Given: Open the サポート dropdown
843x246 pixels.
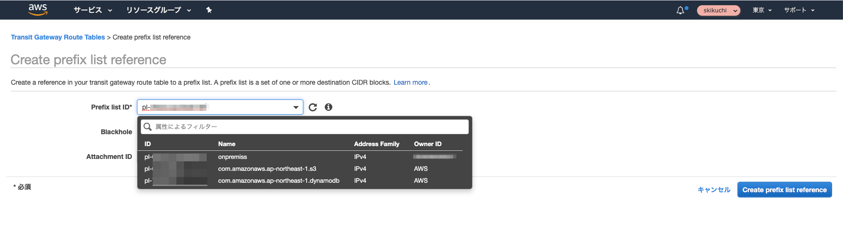Looking at the screenshot, I should [x=799, y=10].
